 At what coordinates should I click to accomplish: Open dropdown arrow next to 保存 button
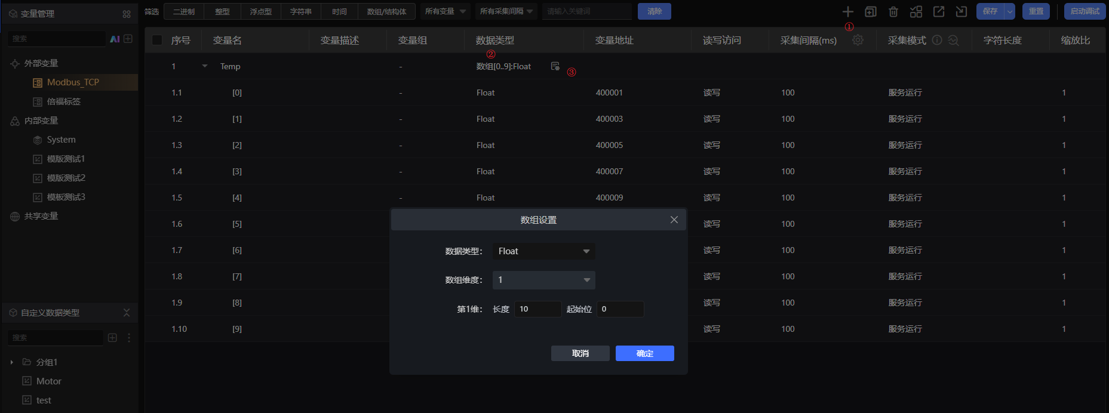pos(1009,11)
